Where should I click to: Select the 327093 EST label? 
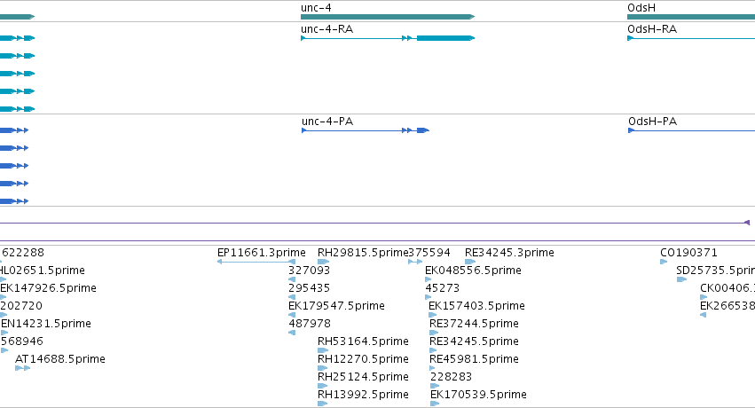[309, 271]
